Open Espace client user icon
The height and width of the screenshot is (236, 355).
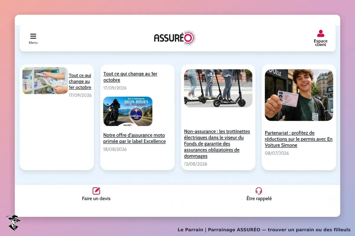(321, 33)
